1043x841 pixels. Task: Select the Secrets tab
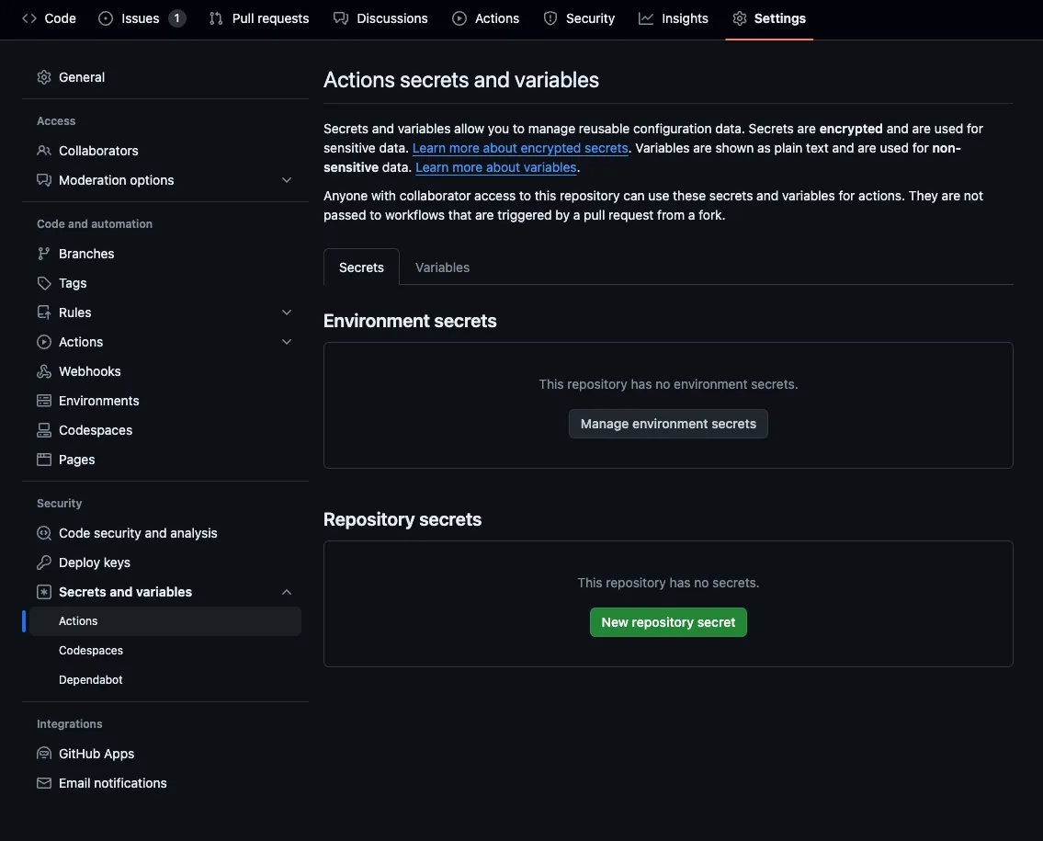point(361,267)
